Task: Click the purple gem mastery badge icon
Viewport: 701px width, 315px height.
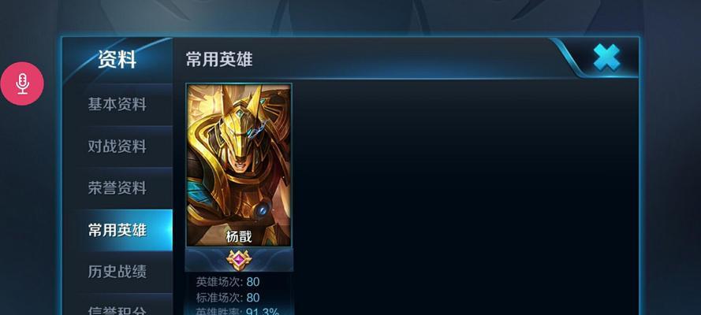Action: [239, 260]
